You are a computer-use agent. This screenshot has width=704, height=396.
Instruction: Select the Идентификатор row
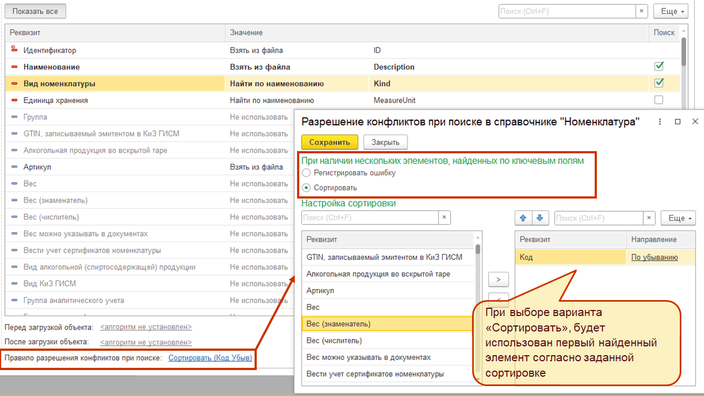tap(342, 50)
